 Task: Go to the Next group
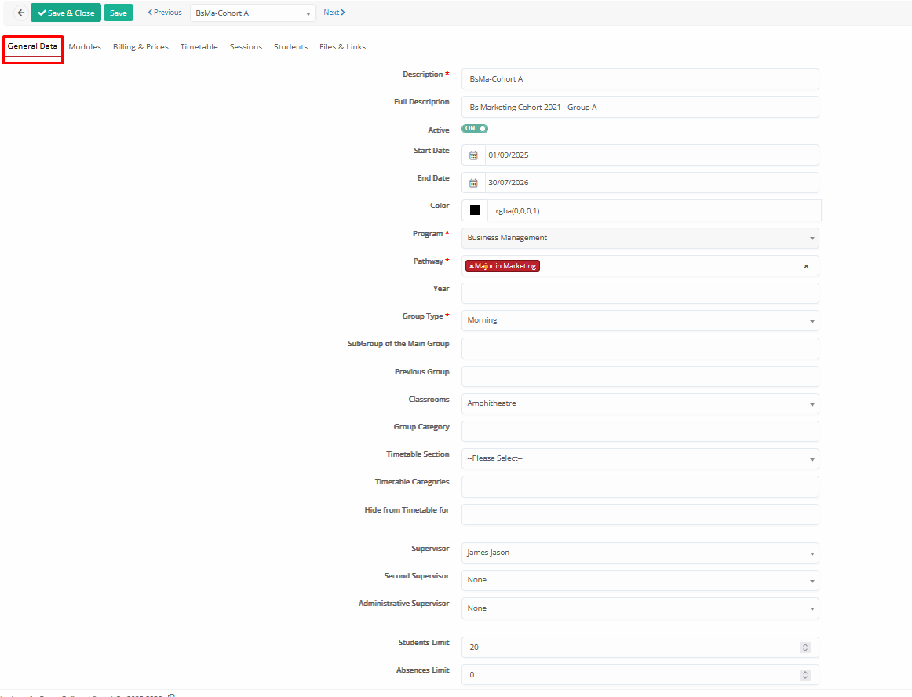[x=334, y=13]
